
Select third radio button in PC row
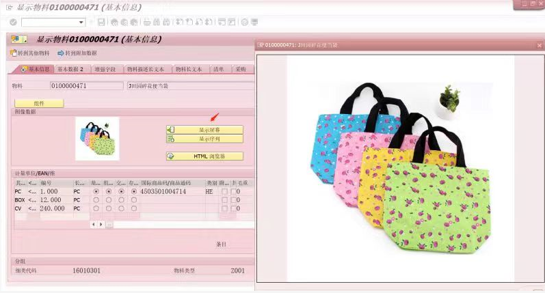point(121,192)
